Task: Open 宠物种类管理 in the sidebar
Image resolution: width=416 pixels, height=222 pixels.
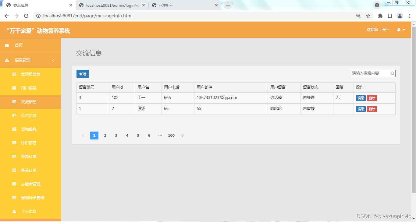Action: [x=30, y=198]
